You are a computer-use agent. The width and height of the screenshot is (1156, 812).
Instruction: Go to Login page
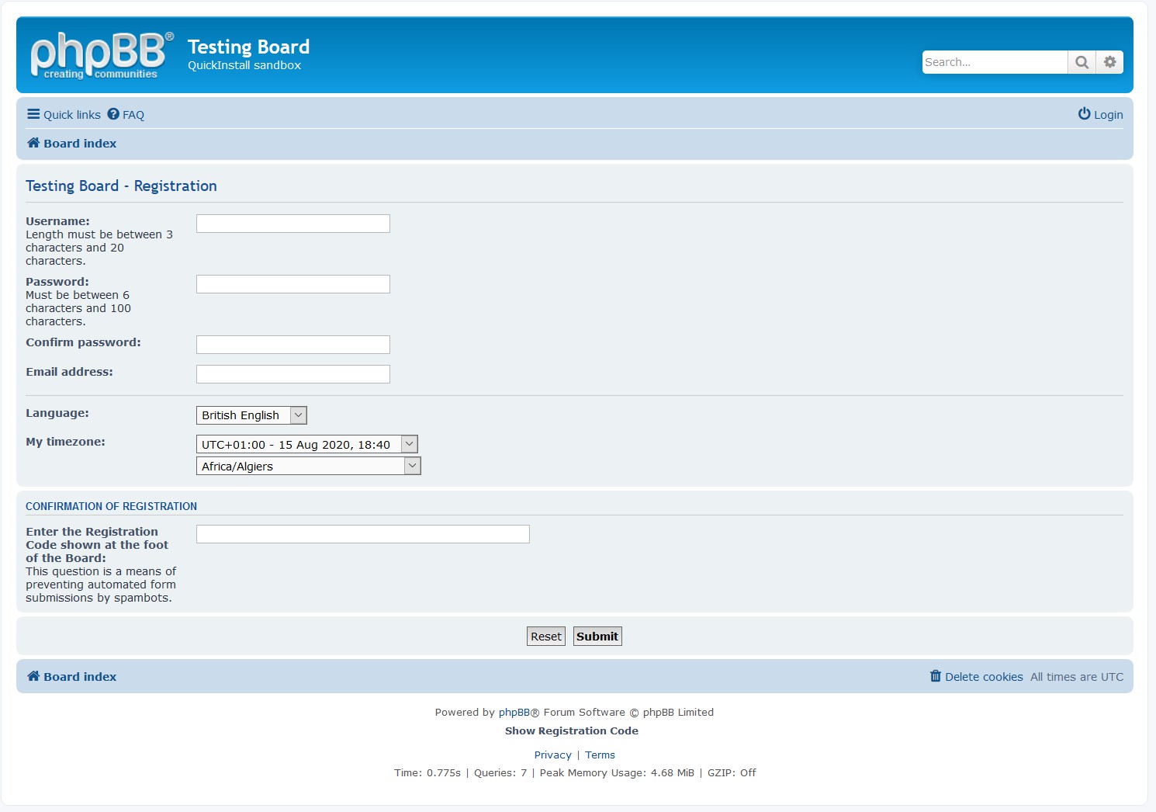pyautogui.click(x=1100, y=115)
